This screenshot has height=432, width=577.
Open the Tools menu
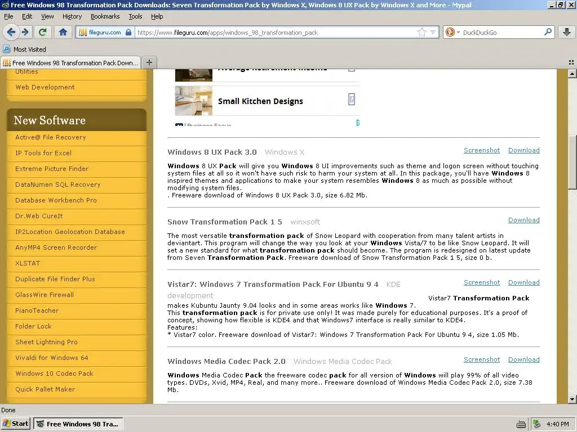[135, 16]
